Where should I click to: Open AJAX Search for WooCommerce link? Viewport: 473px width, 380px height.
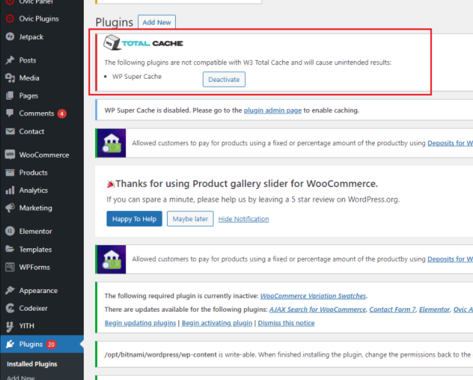coord(317,309)
